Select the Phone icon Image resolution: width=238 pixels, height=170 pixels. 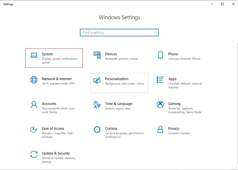click(x=160, y=55)
